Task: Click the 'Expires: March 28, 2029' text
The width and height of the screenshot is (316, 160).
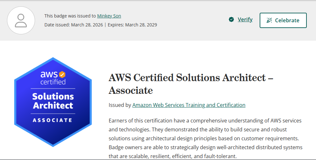Action: (x=132, y=25)
